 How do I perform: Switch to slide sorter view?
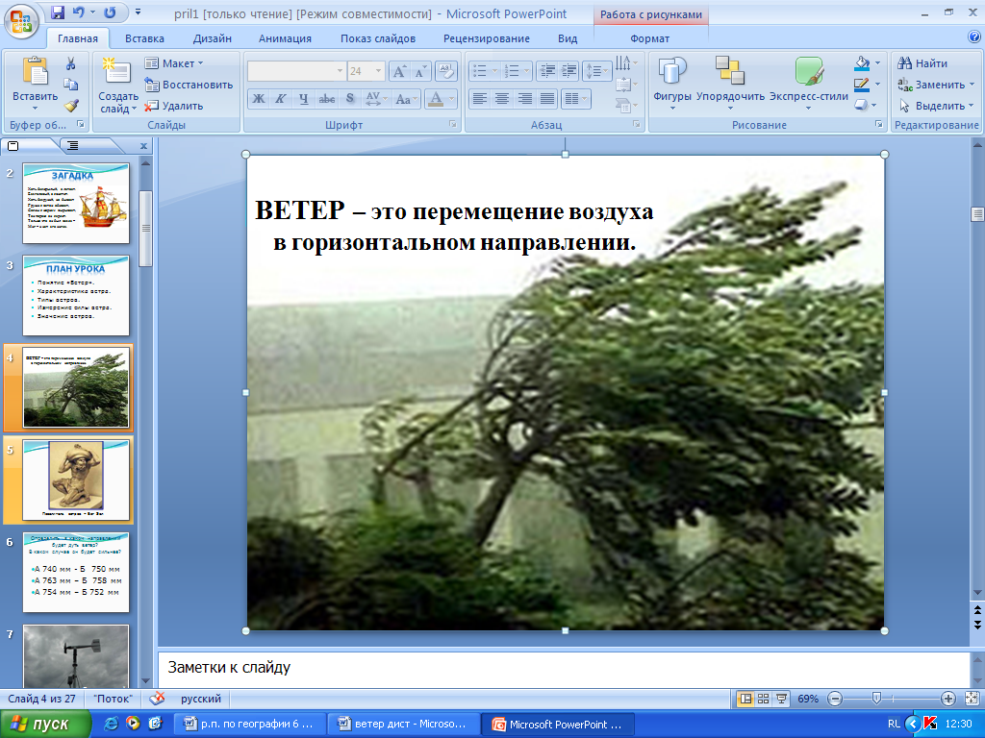pyautogui.click(x=763, y=699)
